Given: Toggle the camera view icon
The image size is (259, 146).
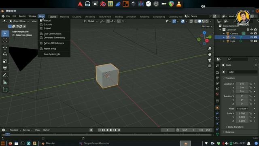Looking at the screenshot, I should point(210,60).
